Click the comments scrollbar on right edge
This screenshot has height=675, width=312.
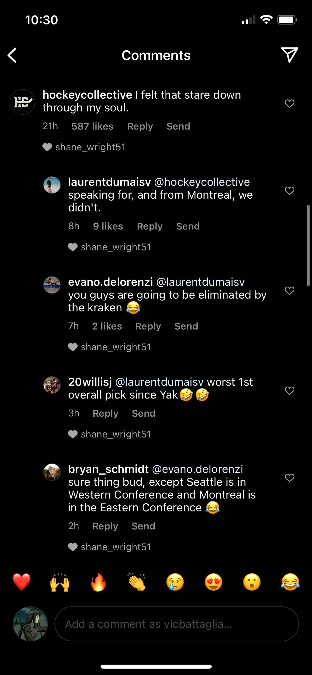coord(308,245)
